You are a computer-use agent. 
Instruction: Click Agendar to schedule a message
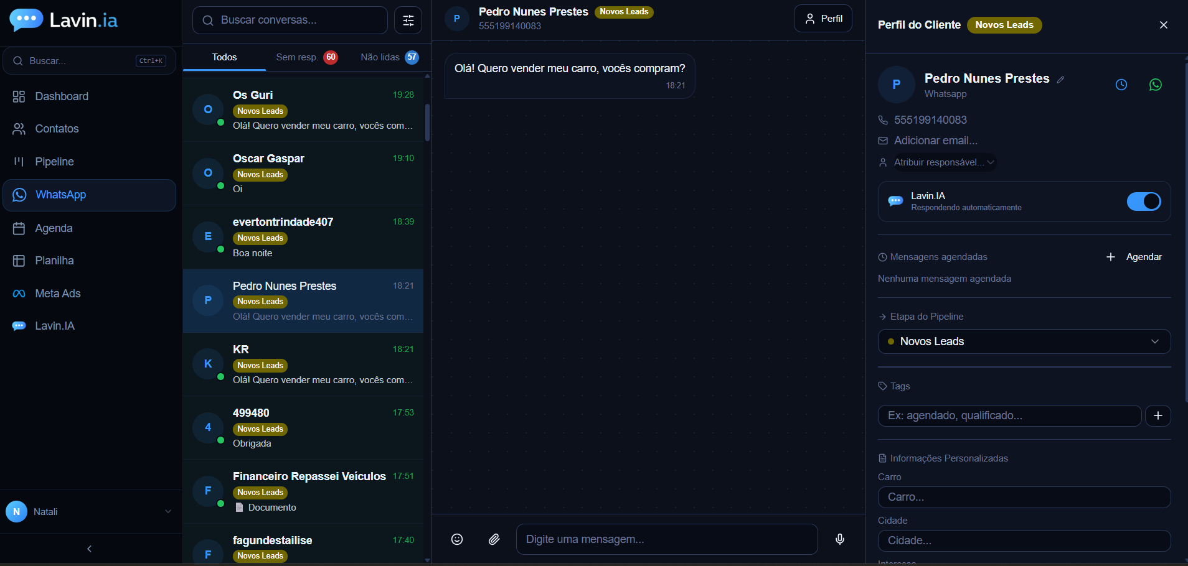point(1134,257)
